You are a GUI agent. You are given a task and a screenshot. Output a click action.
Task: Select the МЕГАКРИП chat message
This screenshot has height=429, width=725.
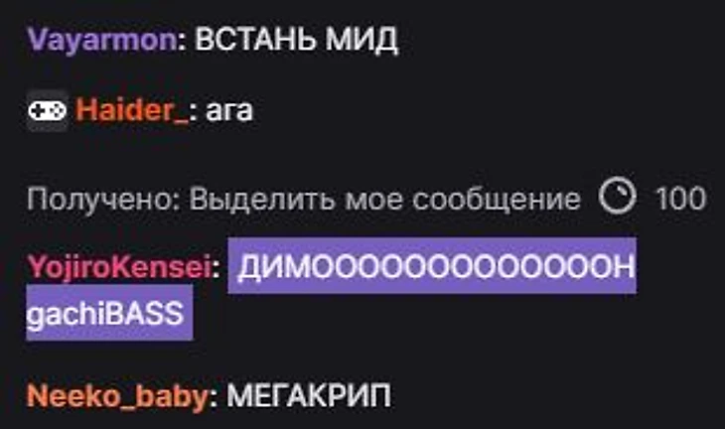(x=309, y=395)
